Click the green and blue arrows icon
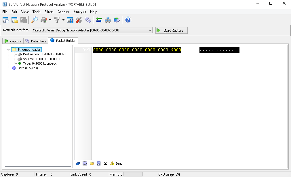The width and height of the screenshot is (291, 177). 99,20
